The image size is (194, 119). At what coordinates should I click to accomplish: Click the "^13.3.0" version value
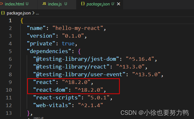131,67
